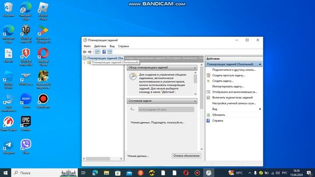Screen dimensions: 315x177
Task: Select the Google Play apps desktop icon
Action: coord(43,34)
